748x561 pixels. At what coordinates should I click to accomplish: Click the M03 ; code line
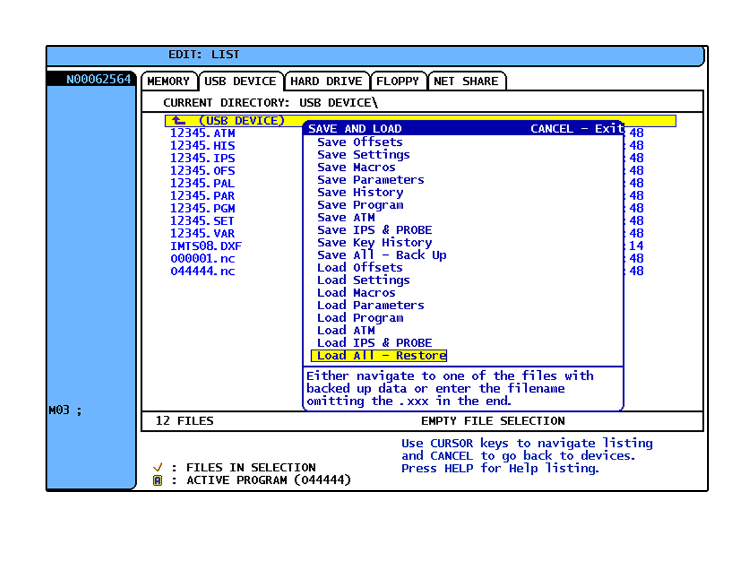pos(65,410)
